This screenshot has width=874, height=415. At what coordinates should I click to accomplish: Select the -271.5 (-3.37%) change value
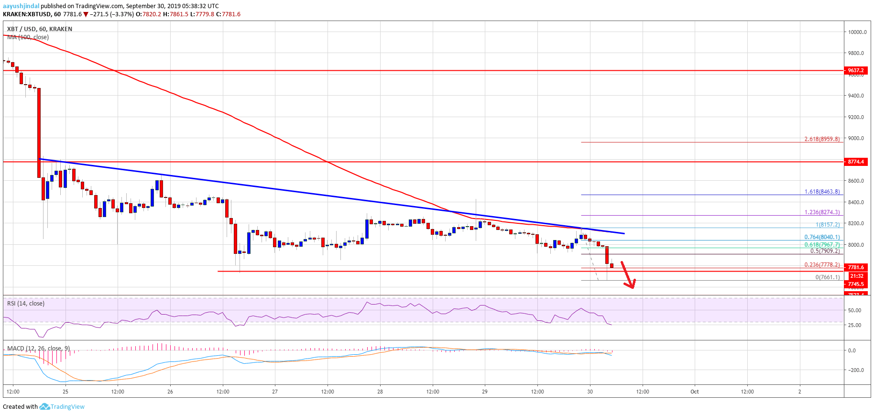point(112,14)
